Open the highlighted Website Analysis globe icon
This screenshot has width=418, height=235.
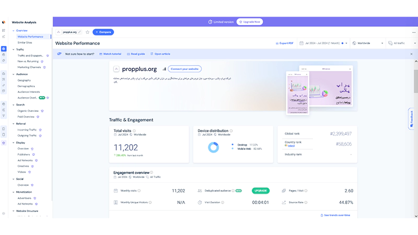coord(4,49)
